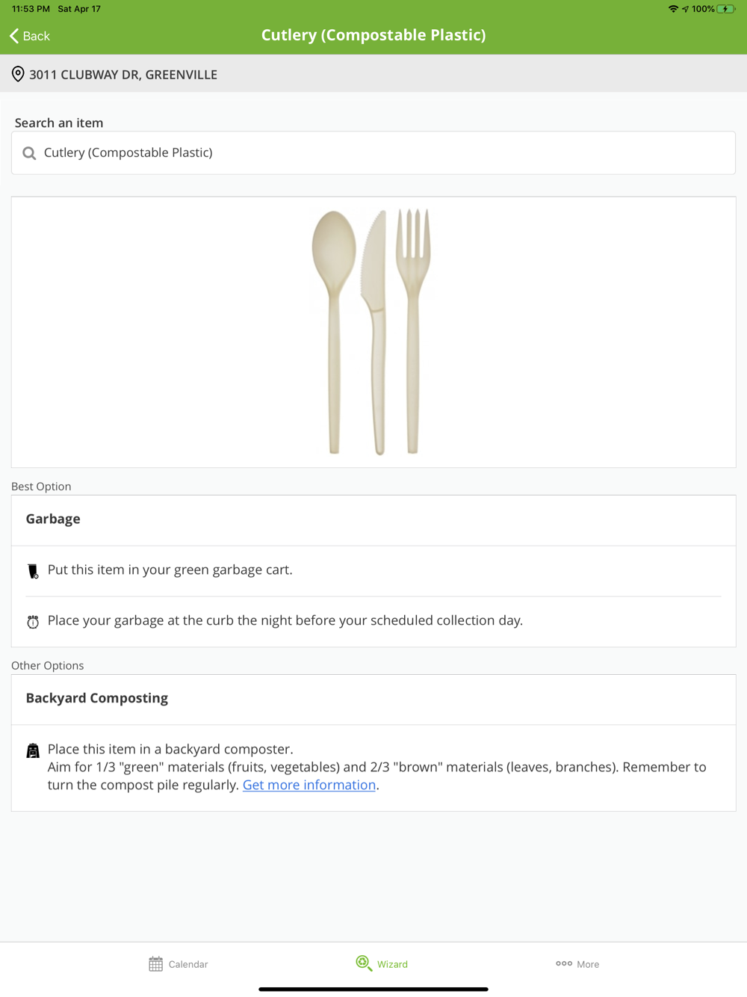Click the Wizard recycle search icon
Screen dimensions: 747x997
click(364, 963)
